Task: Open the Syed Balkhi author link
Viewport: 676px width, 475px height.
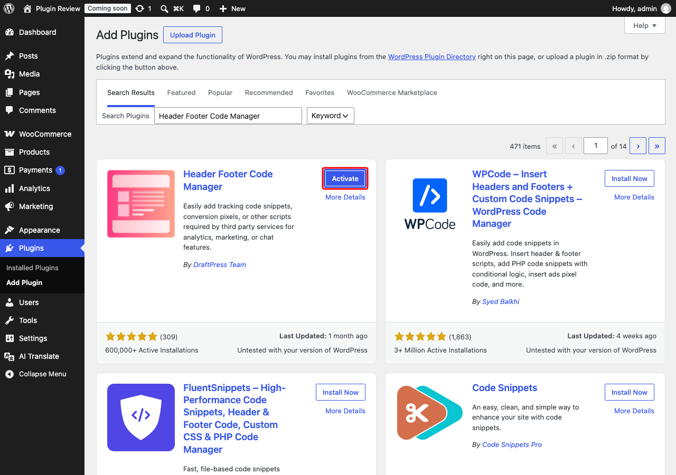Action: point(501,302)
